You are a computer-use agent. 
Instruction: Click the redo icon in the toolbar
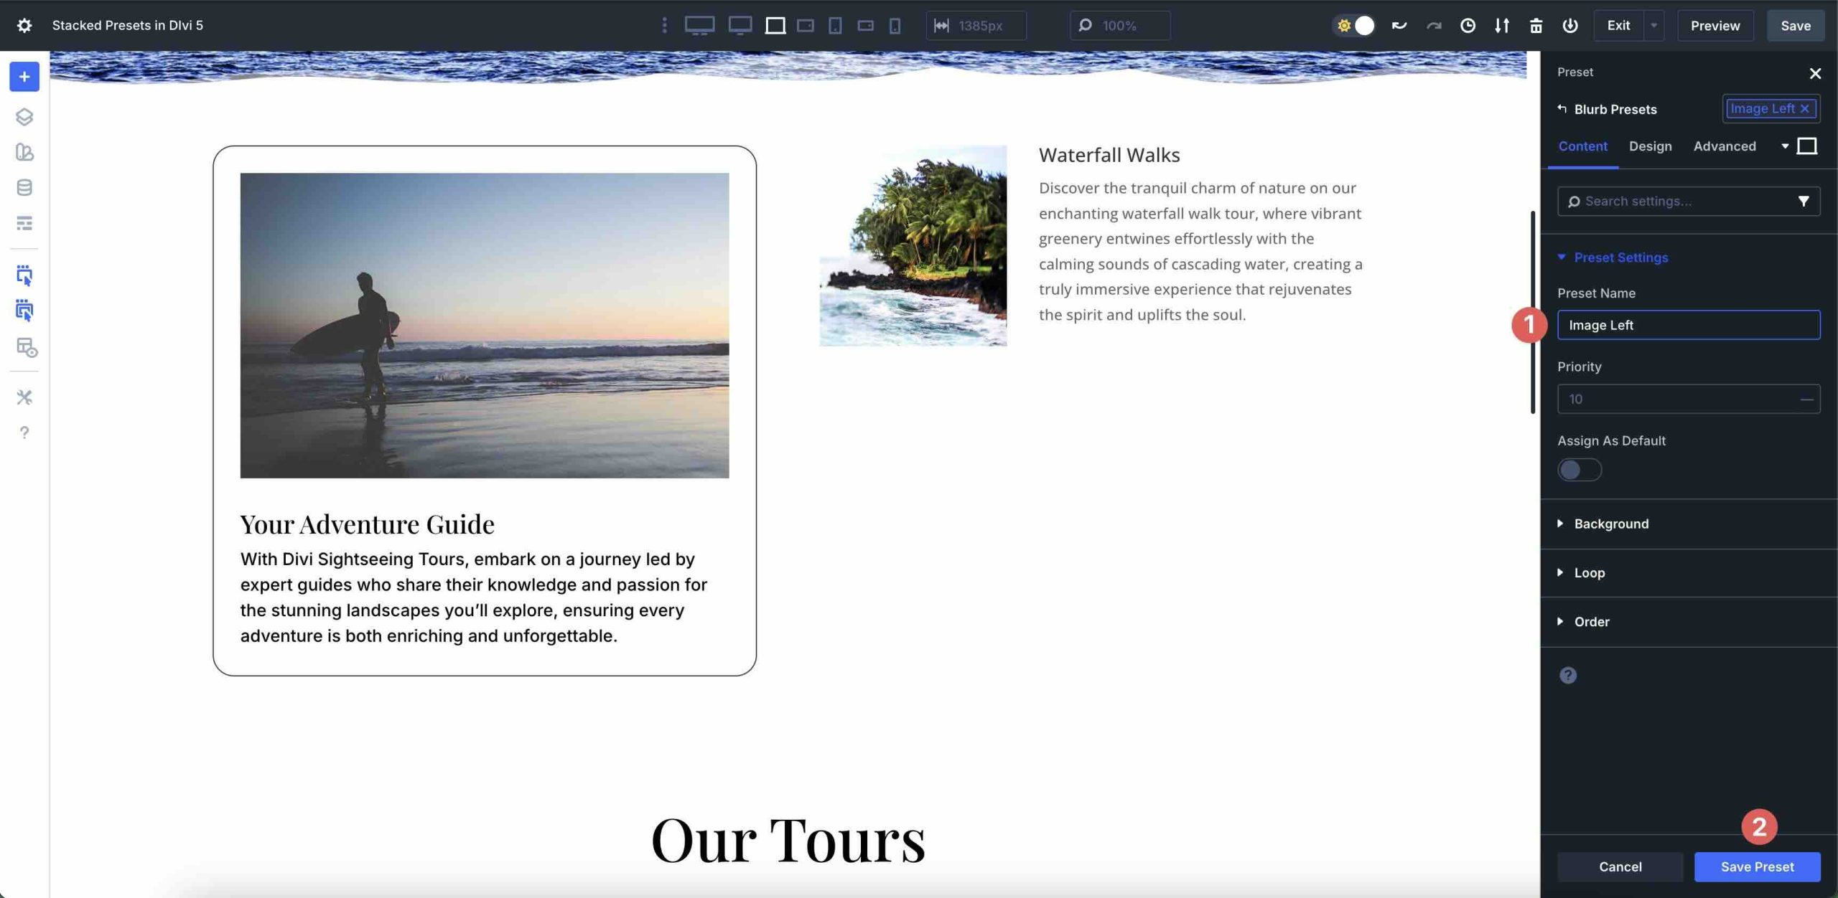click(x=1433, y=25)
